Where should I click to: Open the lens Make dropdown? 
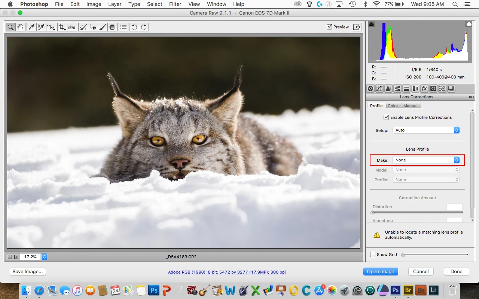[425, 160]
